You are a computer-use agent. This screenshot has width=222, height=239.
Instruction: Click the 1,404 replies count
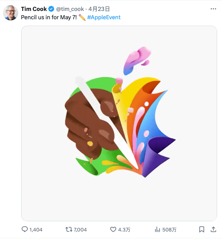pos(36,230)
